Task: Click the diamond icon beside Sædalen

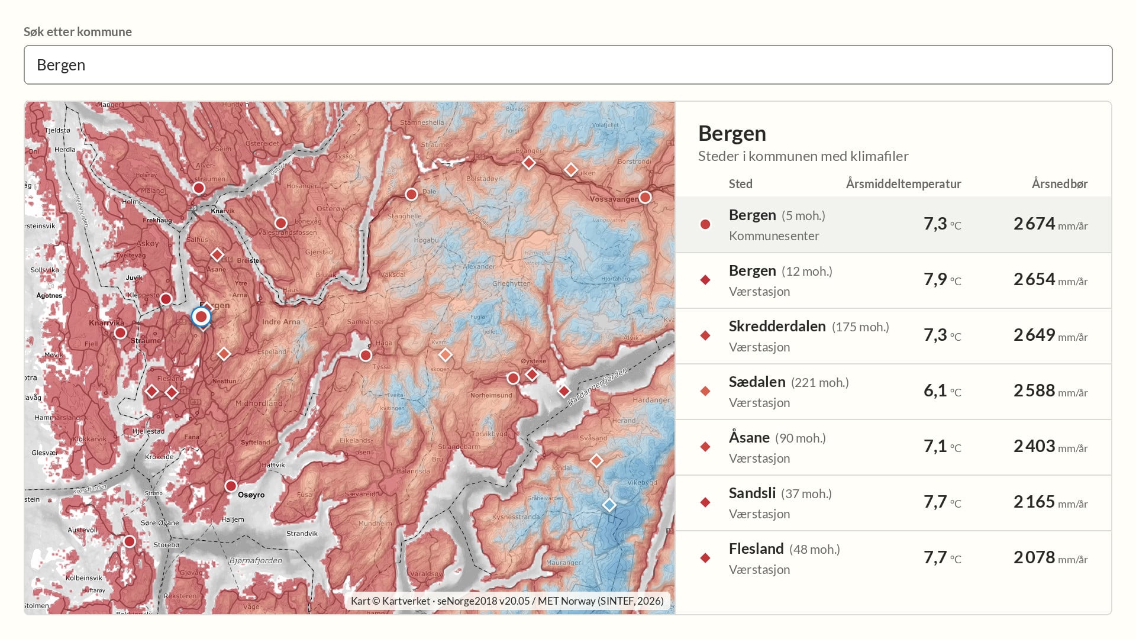Action: pos(705,391)
